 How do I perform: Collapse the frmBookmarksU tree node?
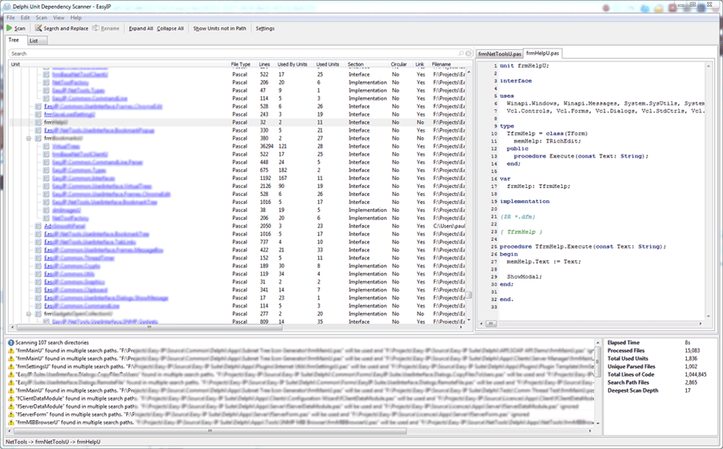pos(29,138)
